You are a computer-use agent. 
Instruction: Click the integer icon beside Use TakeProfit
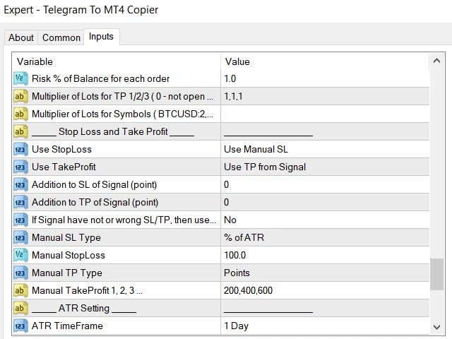tap(20, 167)
